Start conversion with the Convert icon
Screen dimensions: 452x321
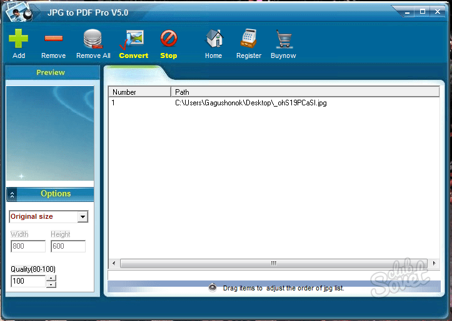point(133,39)
